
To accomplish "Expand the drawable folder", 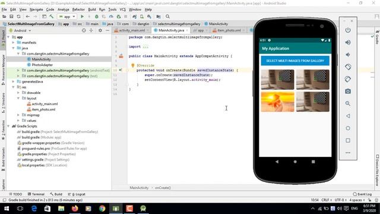I will tap(18, 93).
